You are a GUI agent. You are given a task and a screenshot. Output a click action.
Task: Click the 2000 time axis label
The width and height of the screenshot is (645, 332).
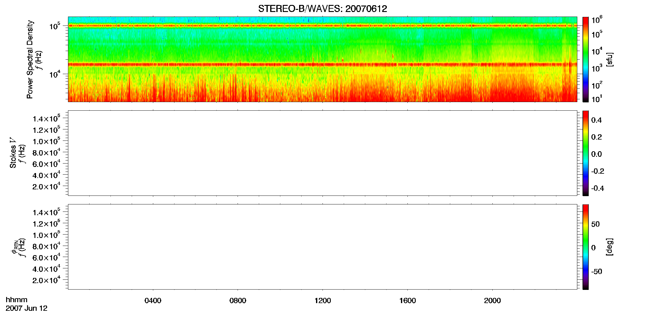(x=492, y=301)
